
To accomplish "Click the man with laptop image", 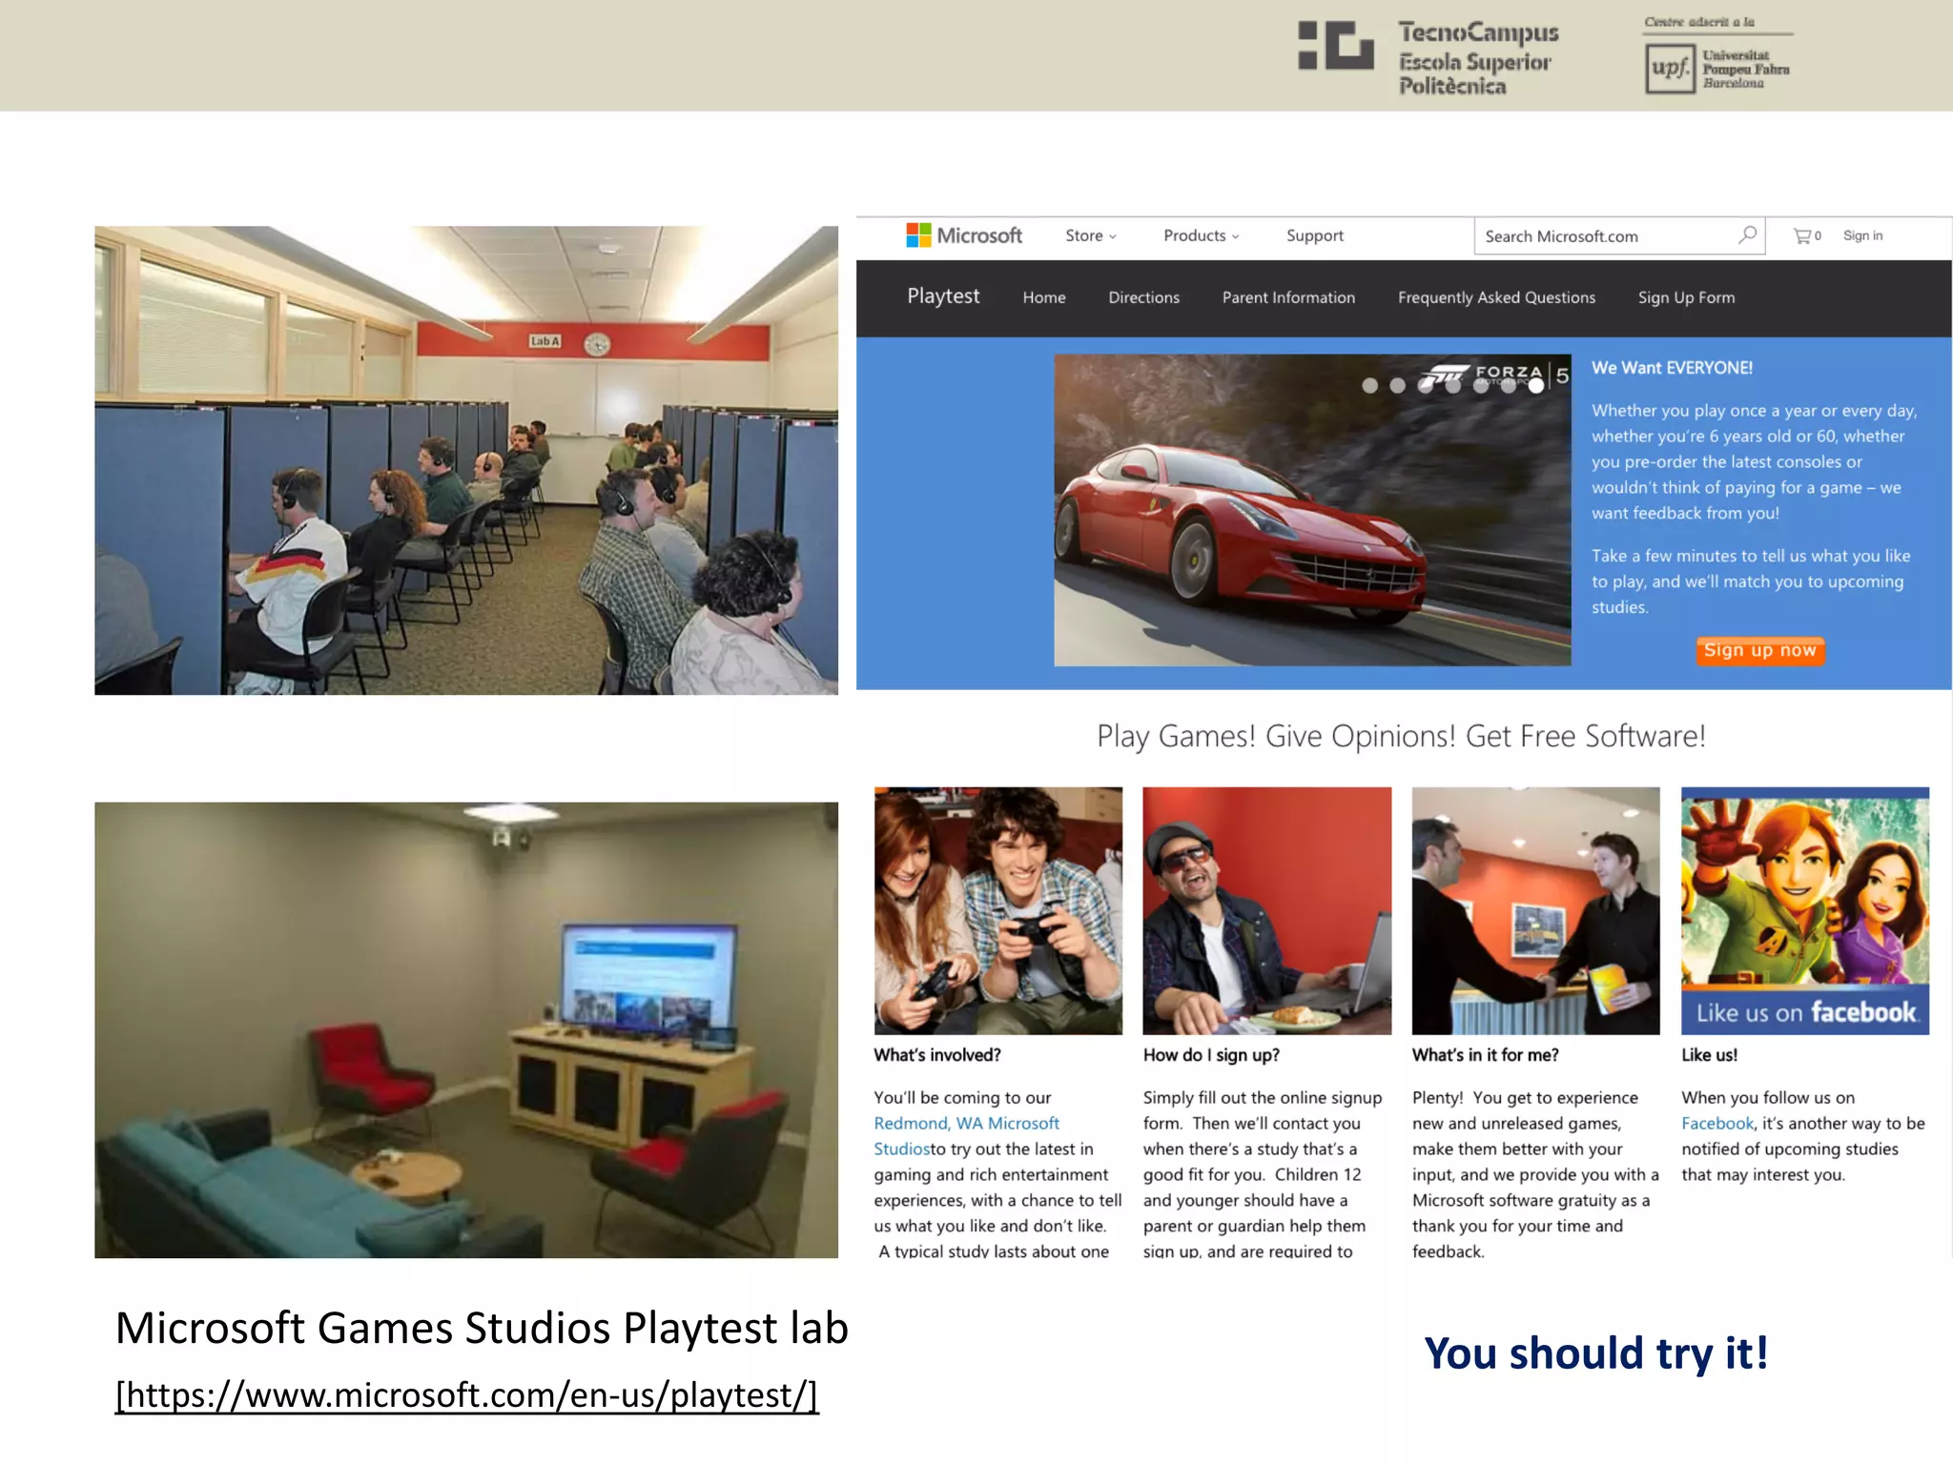I will coord(1266,910).
